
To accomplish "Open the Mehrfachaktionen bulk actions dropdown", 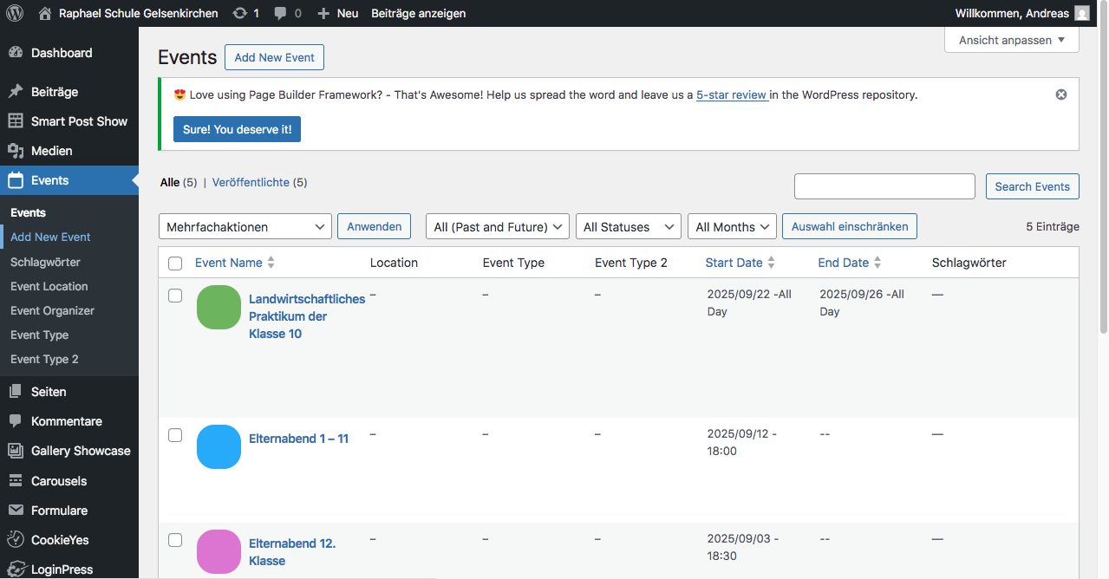I will point(245,226).
